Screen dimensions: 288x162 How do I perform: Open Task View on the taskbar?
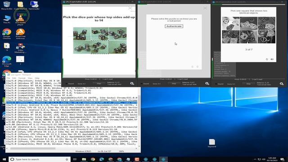coord(75,159)
